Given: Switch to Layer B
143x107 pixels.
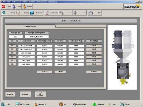Looking at the screenshot, I should (25, 94).
